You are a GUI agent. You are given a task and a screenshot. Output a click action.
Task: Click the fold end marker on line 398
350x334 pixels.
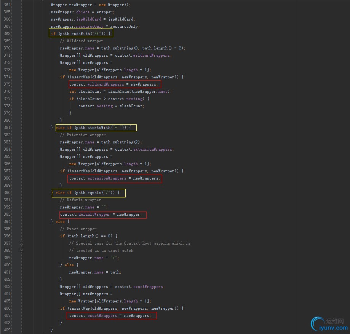(22, 250)
